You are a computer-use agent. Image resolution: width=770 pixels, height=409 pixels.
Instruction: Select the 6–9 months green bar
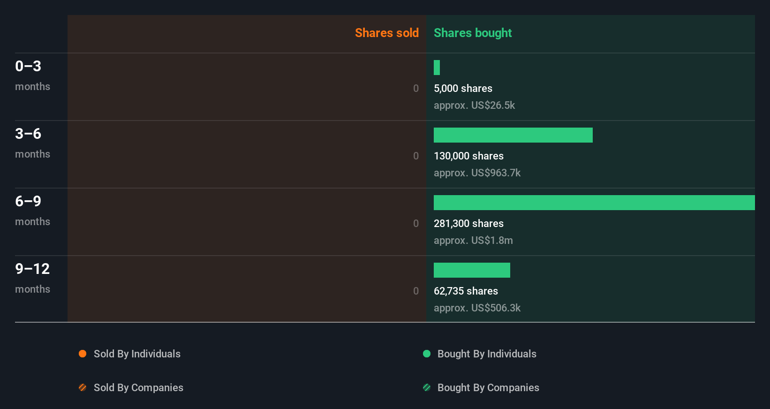pyautogui.click(x=594, y=203)
